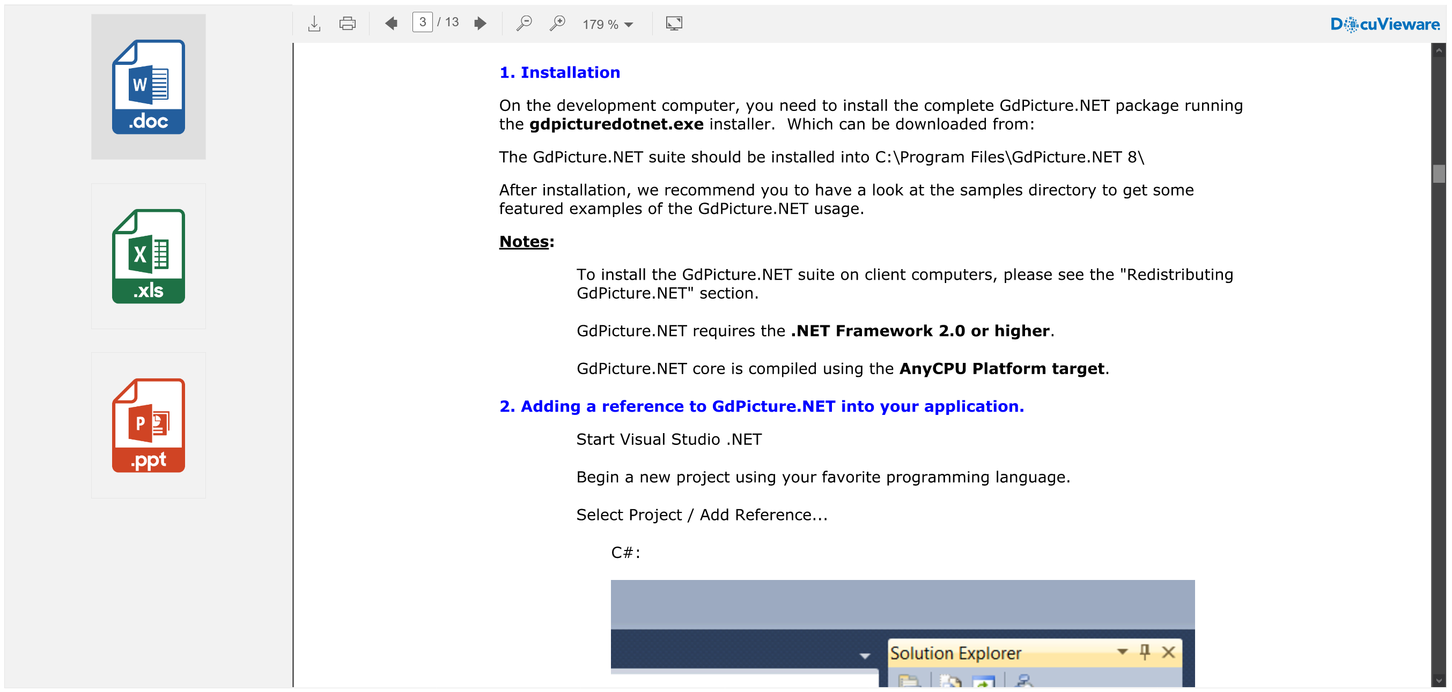
Task: Go to the previous page arrow
Action: [x=391, y=23]
